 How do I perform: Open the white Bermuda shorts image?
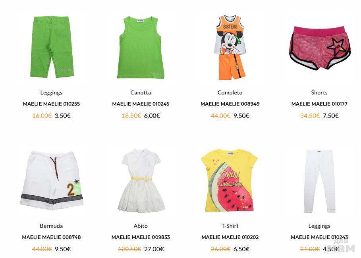coord(51,181)
